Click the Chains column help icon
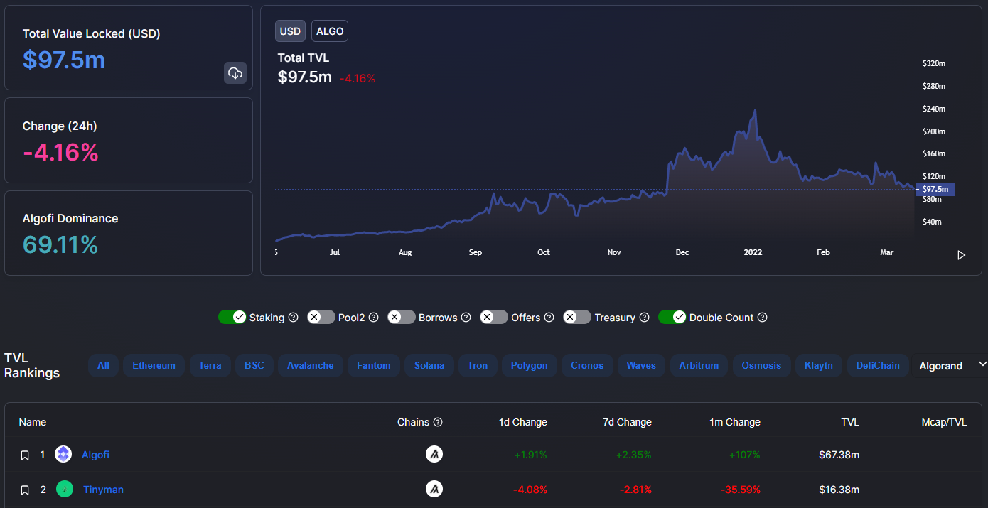The width and height of the screenshot is (988, 508). click(x=438, y=422)
